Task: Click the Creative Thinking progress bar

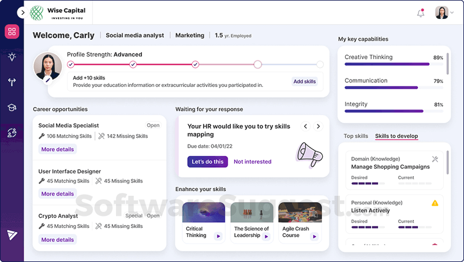Action: (387, 64)
